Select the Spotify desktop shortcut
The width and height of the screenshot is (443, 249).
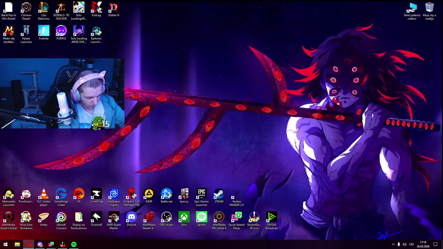click(x=201, y=219)
